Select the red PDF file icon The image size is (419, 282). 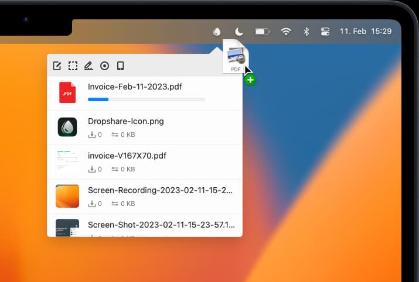click(x=67, y=92)
